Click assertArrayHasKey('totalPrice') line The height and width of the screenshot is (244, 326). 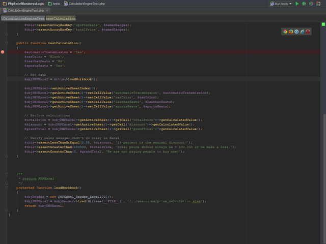click(x=77, y=29)
